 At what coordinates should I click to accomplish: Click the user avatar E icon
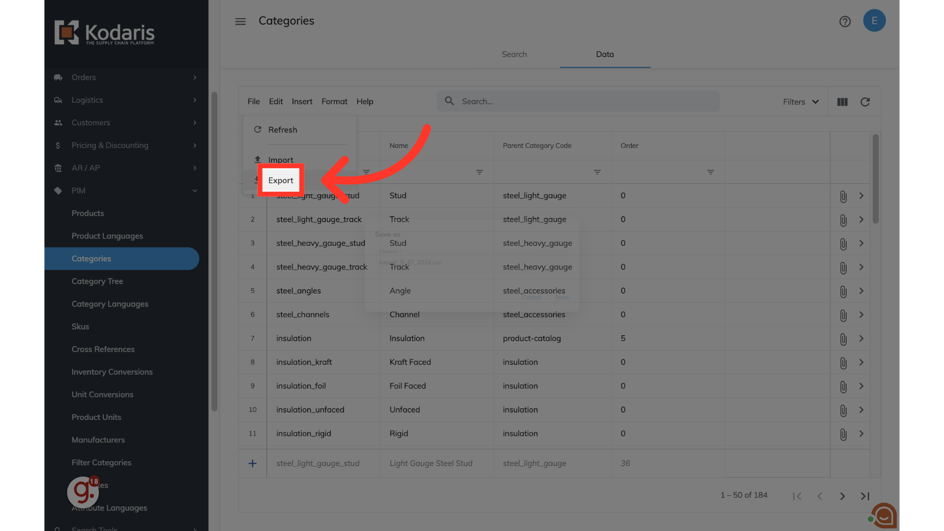pyautogui.click(x=874, y=21)
